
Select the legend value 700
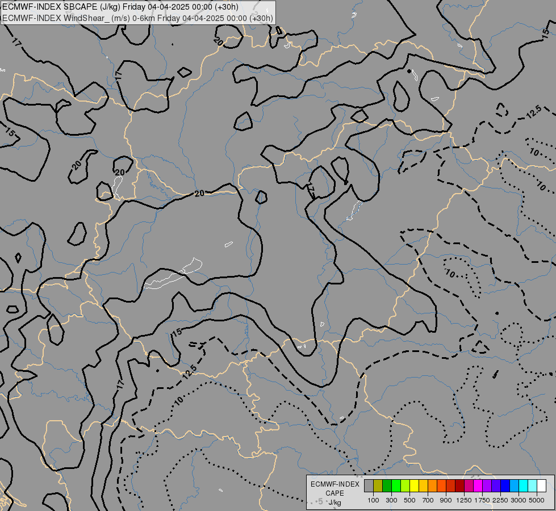pyautogui.click(x=428, y=500)
